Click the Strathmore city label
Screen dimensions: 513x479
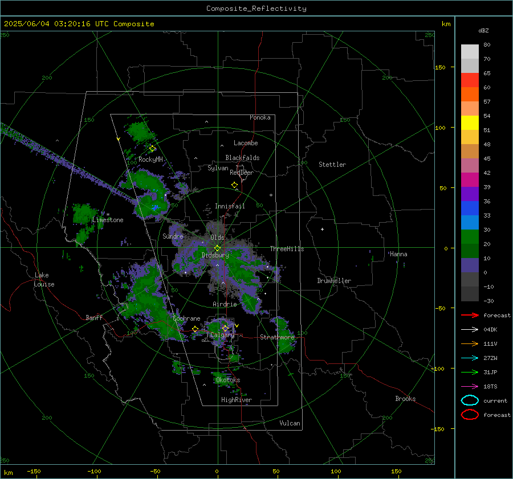[x=278, y=337]
